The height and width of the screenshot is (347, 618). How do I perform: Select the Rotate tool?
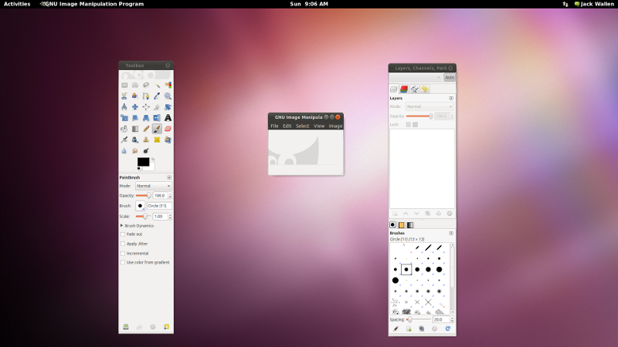[x=168, y=107]
